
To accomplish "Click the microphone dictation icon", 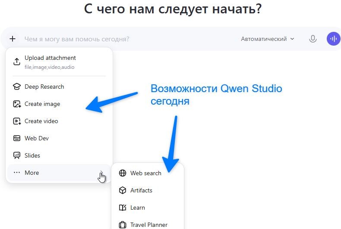I will 313,39.
